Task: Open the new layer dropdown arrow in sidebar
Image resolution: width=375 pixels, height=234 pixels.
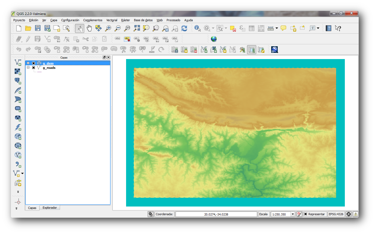Action: coord(23,173)
